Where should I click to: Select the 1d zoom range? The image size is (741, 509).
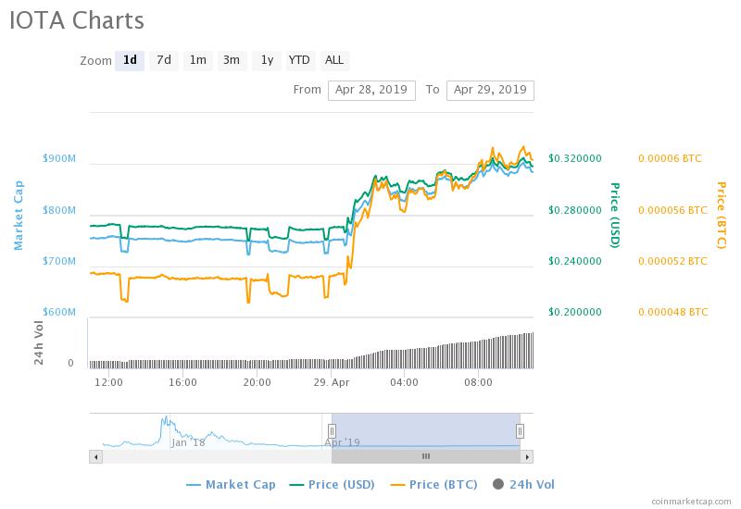130,60
